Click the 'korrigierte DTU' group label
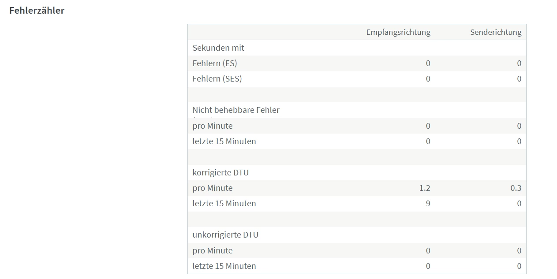The image size is (557, 279). coord(221,172)
